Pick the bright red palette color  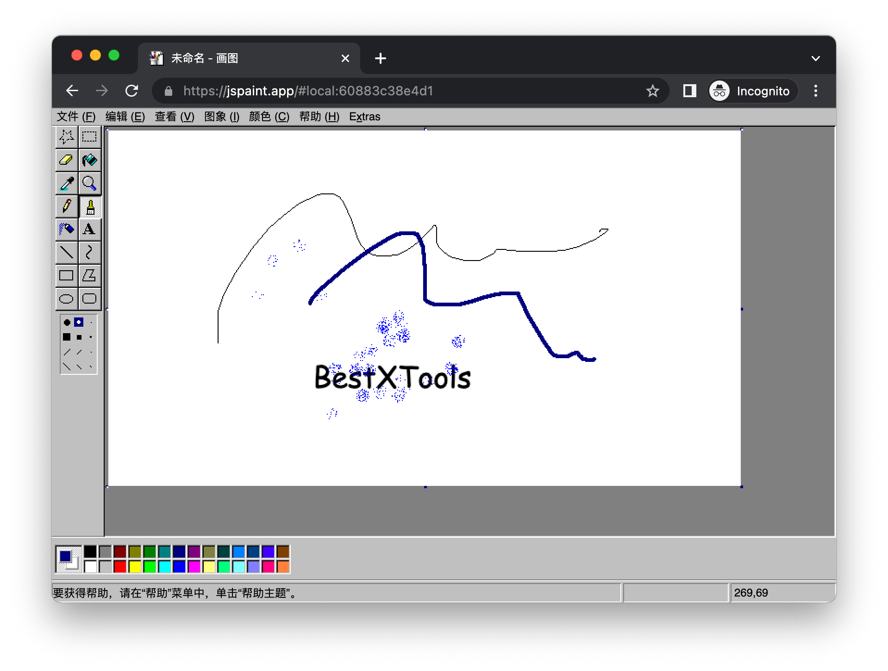[120, 566]
